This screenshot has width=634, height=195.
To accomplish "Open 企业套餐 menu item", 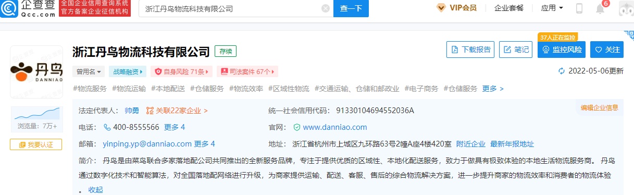I will tap(509, 8).
